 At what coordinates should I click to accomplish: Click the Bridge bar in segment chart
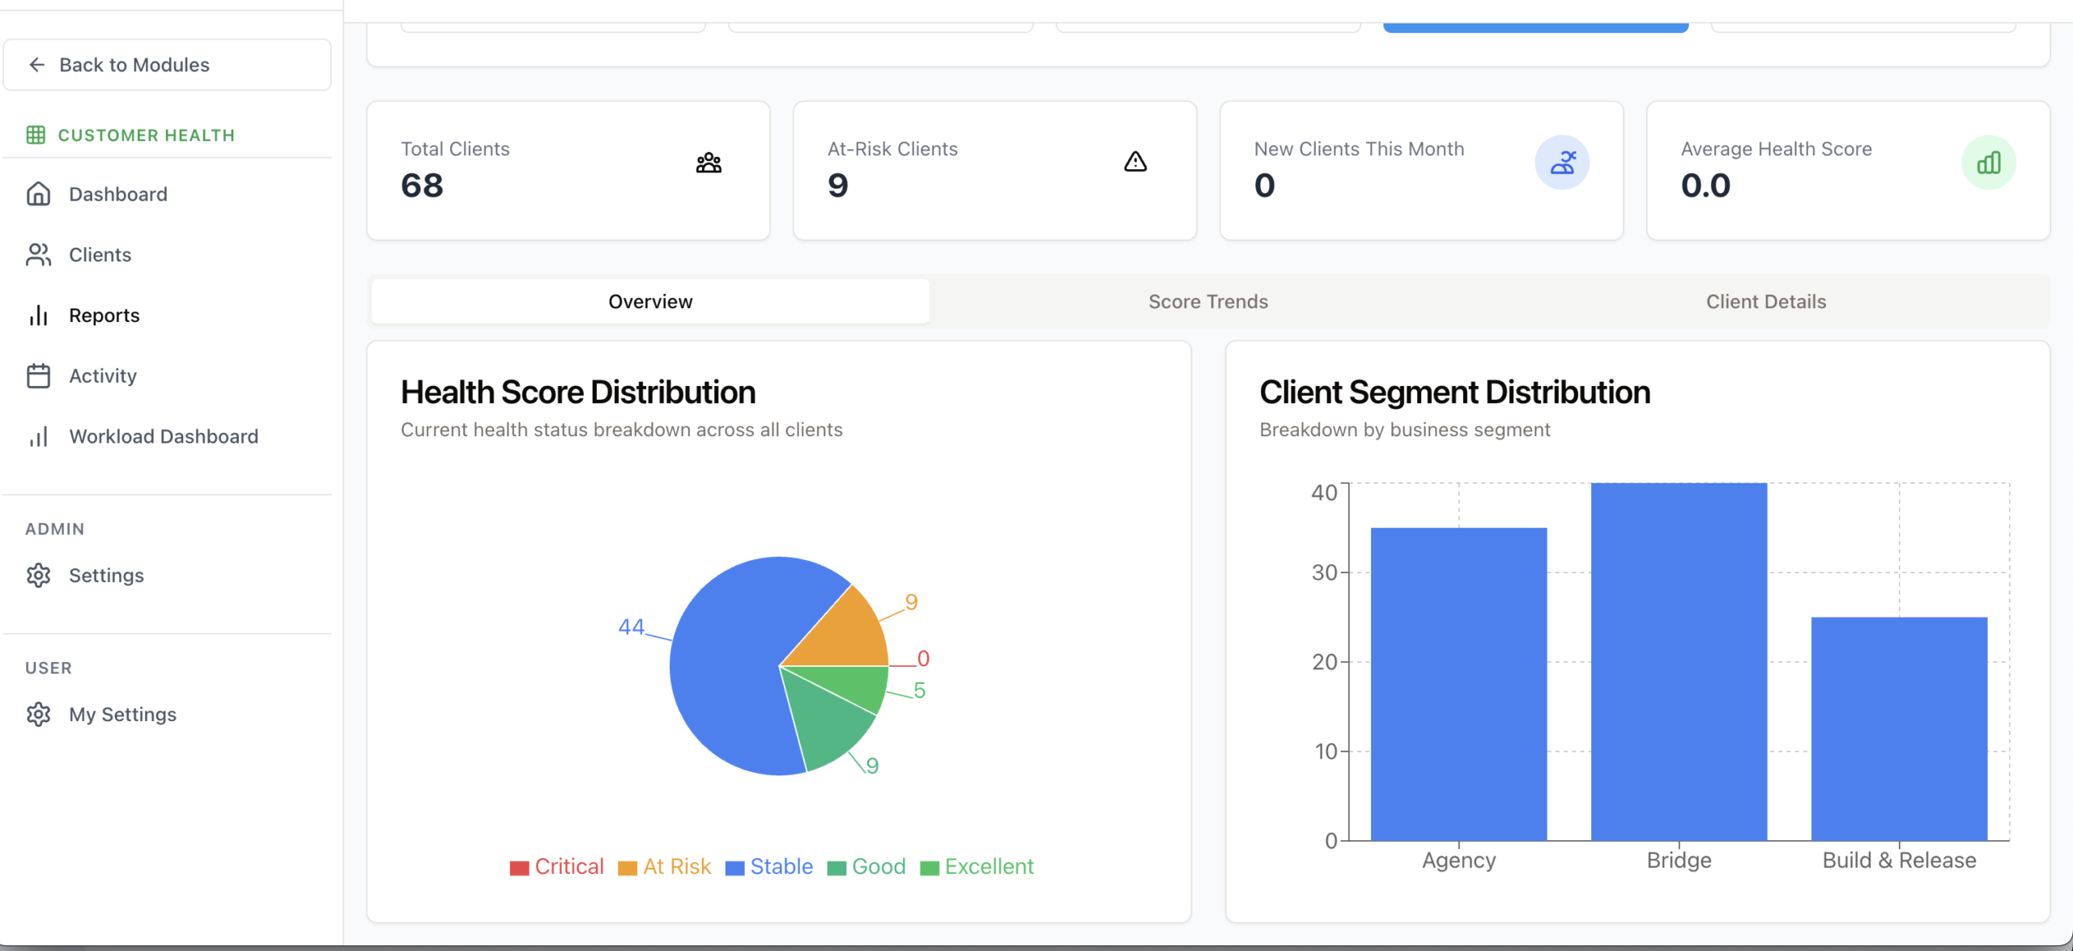[1678, 661]
